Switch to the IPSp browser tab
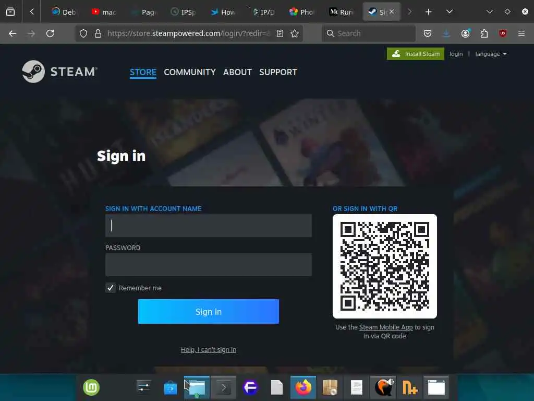The image size is (534, 401). click(x=184, y=12)
